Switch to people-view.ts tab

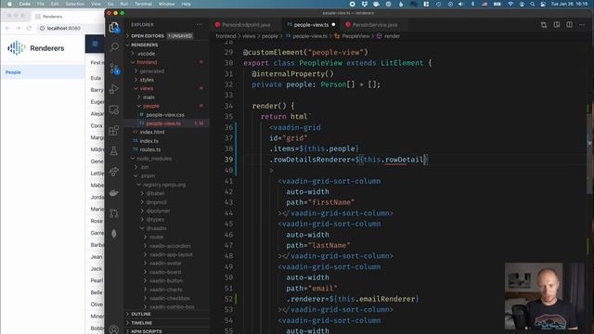tap(312, 25)
